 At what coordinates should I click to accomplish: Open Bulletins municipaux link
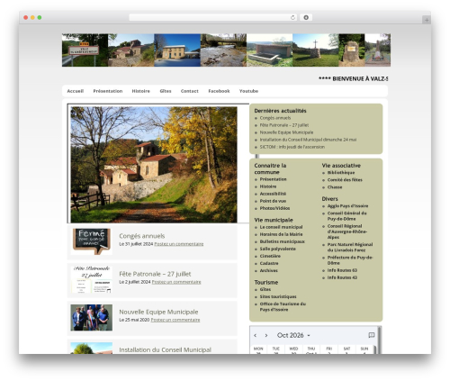click(282, 241)
